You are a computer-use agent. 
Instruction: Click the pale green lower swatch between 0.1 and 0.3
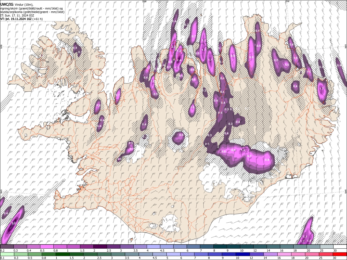tap(7, 254)
